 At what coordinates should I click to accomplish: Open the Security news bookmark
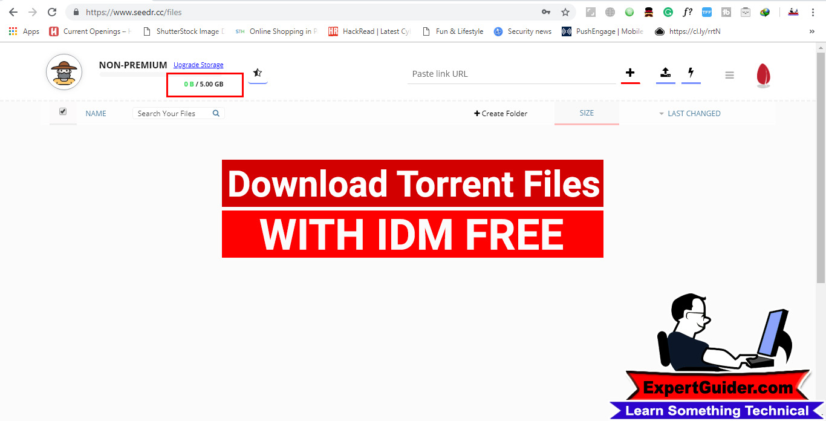click(523, 31)
